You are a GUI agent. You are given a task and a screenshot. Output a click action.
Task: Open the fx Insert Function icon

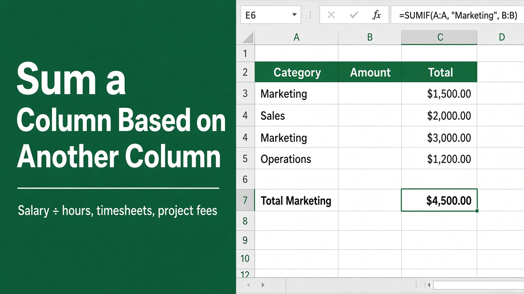pyautogui.click(x=376, y=15)
